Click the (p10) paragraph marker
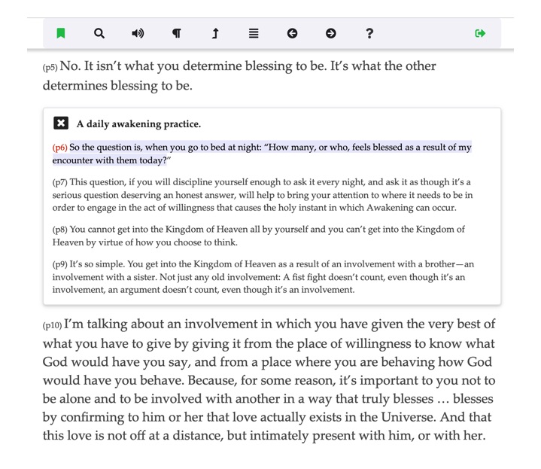The width and height of the screenshot is (541, 469). pyautogui.click(x=52, y=325)
